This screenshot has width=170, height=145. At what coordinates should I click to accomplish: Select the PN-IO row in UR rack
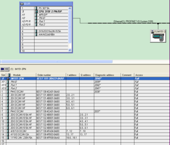click(45, 18)
